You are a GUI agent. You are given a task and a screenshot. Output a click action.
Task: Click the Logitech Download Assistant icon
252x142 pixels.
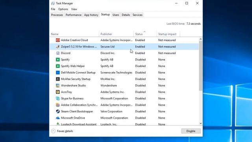click(x=58, y=124)
